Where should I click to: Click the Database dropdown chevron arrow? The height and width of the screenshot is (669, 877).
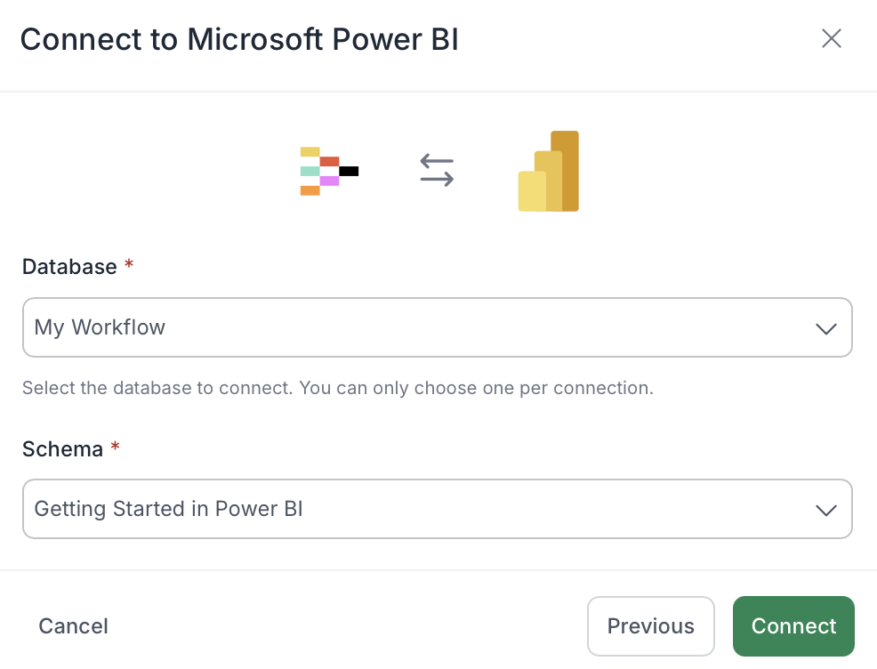(826, 328)
